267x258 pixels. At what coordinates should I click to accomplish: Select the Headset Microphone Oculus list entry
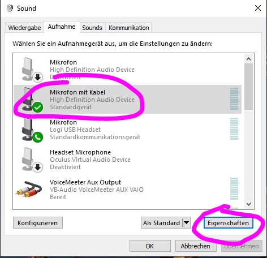(x=127, y=160)
